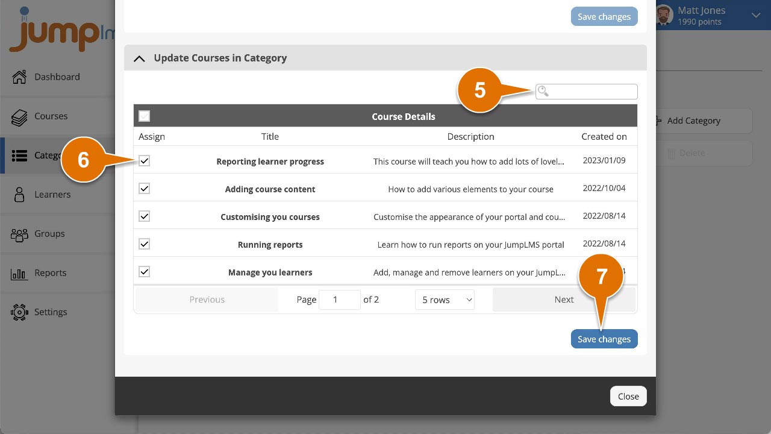
Task: Open the 5 rows dropdown
Action: pos(445,300)
